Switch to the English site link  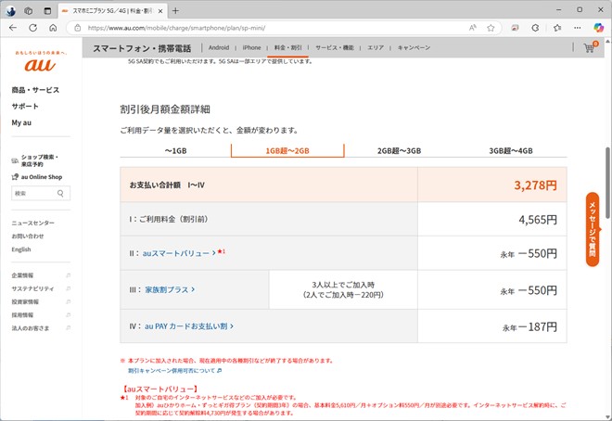(x=21, y=249)
